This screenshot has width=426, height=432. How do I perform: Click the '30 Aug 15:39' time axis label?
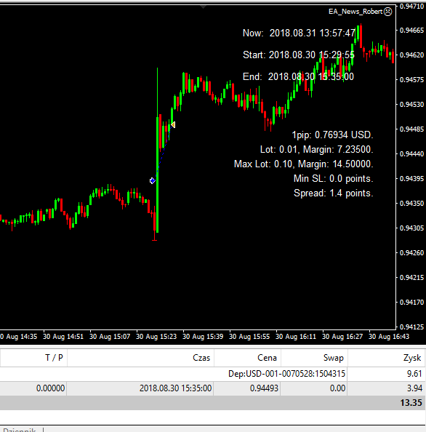203,337
